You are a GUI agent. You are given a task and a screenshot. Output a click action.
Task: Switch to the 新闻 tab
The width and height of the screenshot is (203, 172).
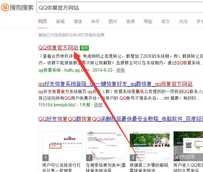(x=60, y=21)
